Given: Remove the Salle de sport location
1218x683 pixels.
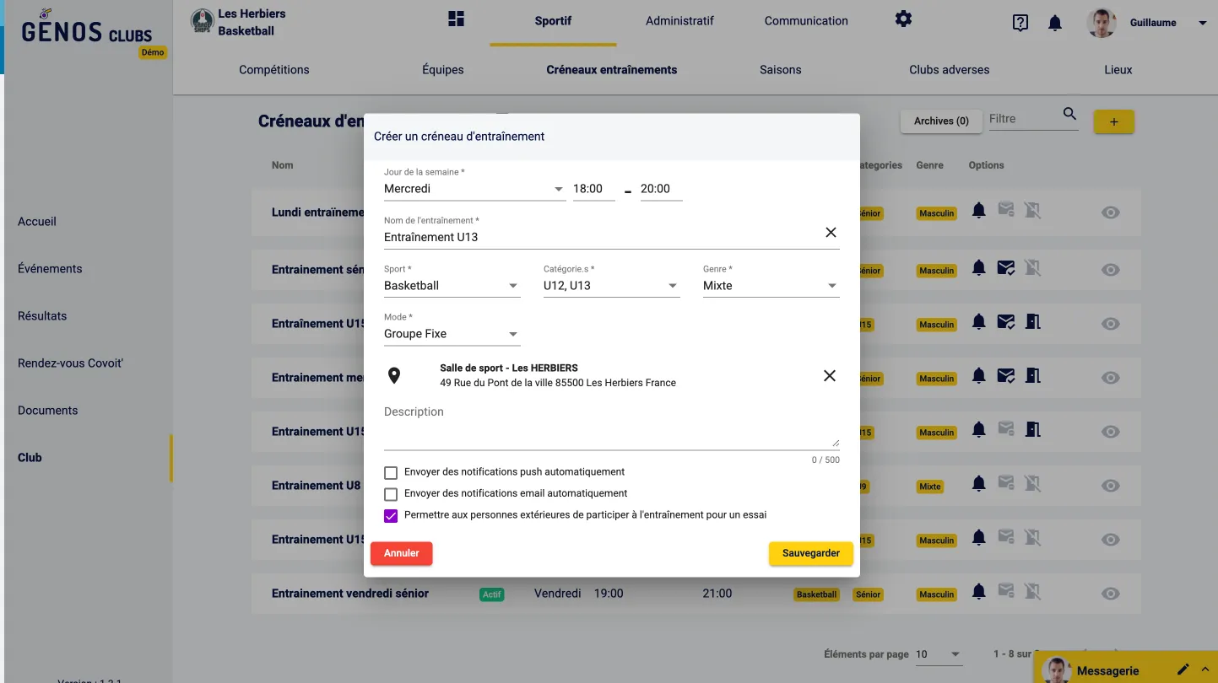Looking at the screenshot, I should (x=829, y=376).
